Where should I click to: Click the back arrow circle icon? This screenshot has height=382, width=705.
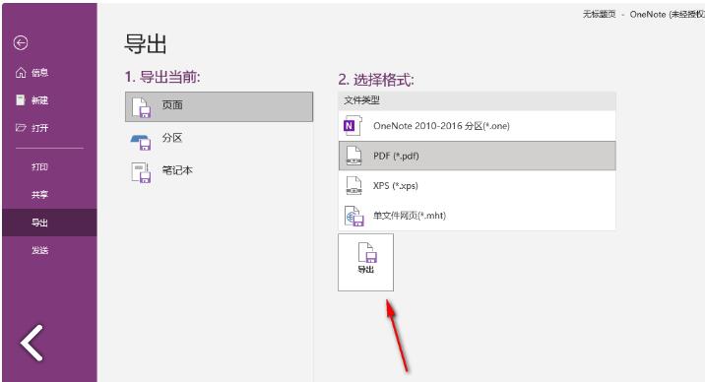[21, 42]
